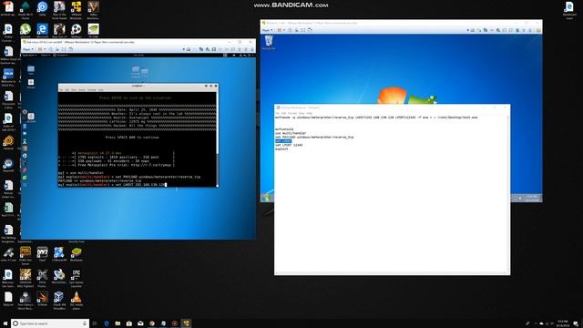Screen dimensions: 583x328
Task: Switch to Chrome on the host taskbar
Action: point(152,323)
